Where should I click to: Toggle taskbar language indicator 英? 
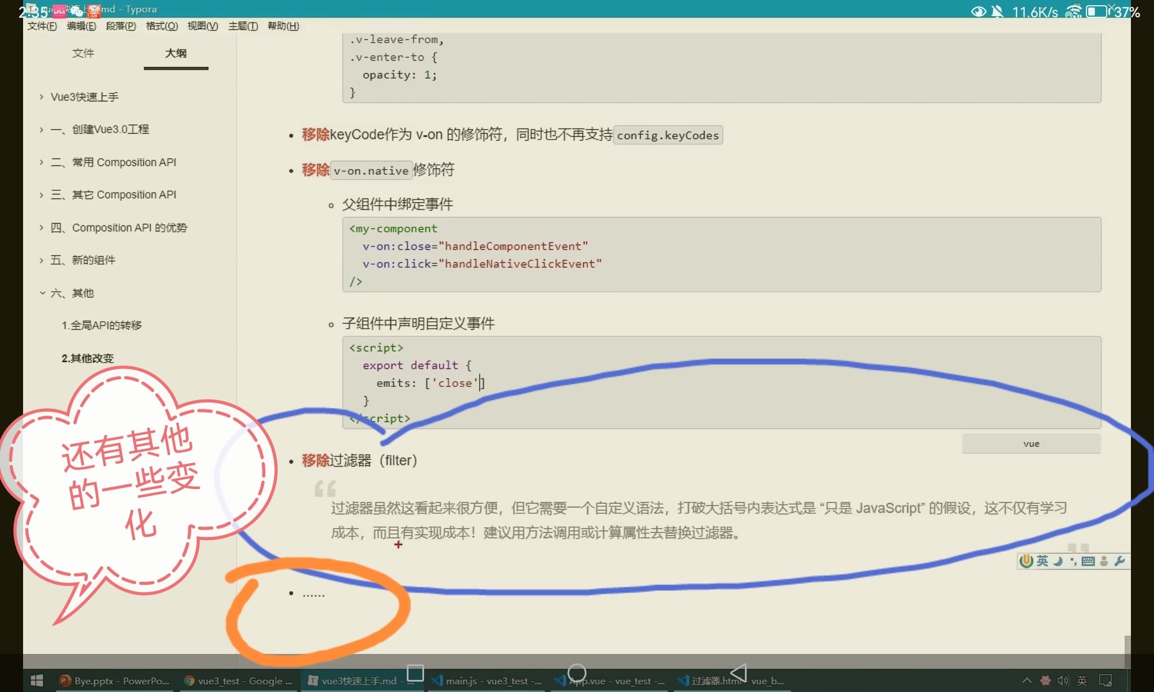click(1082, 680)
